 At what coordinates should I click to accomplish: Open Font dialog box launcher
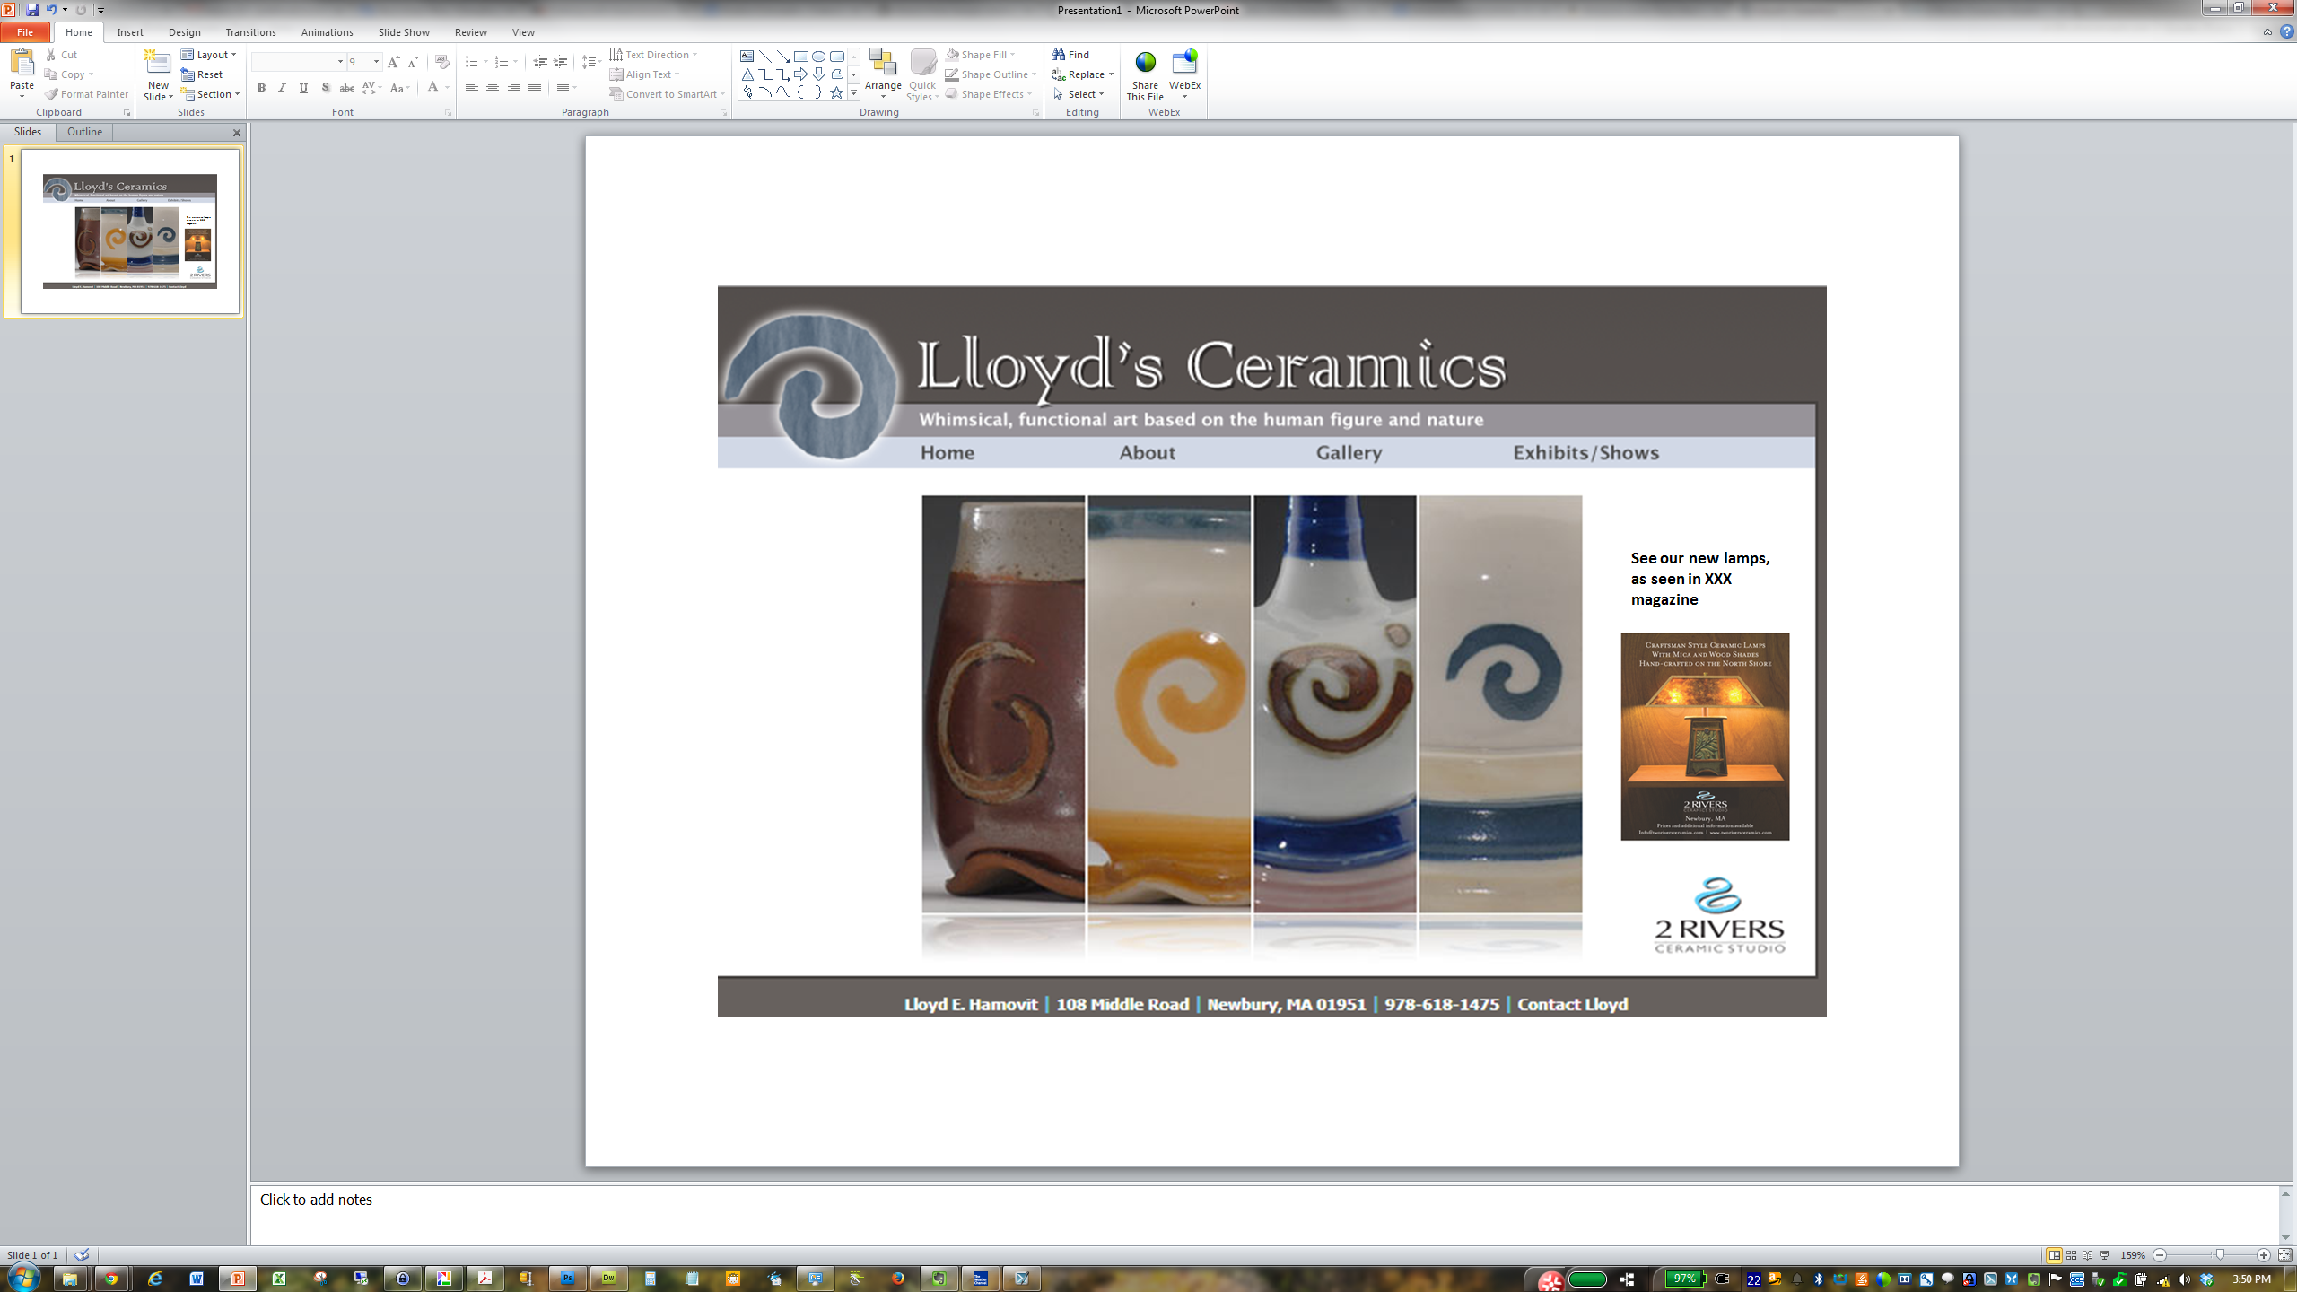point(448,113)
